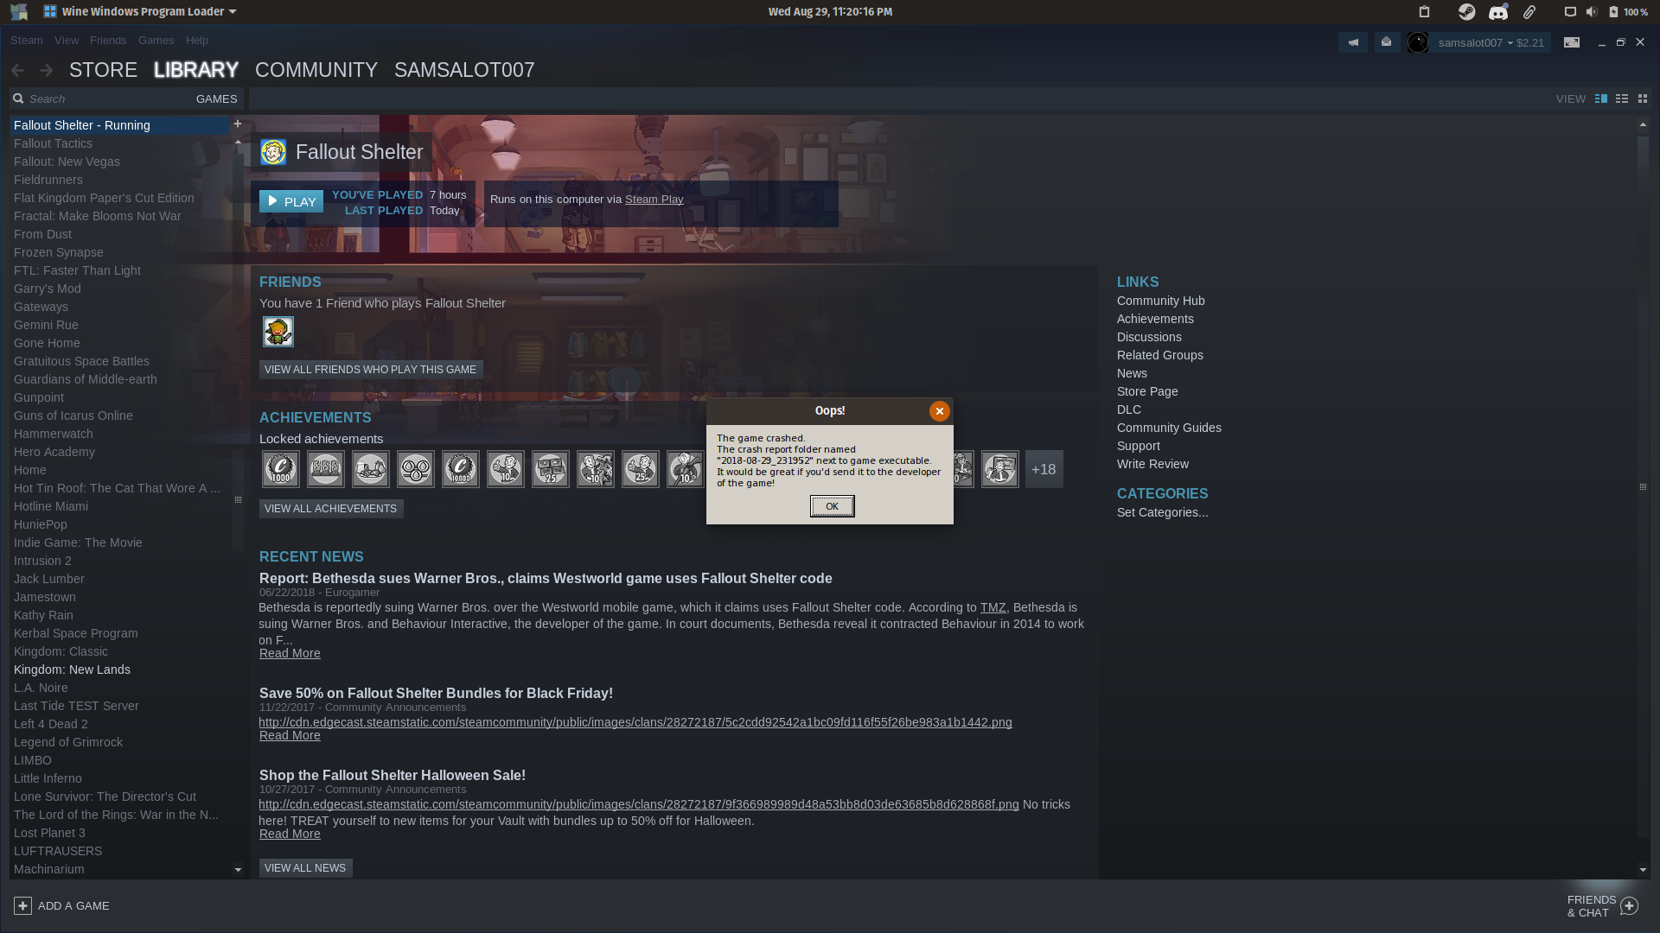Viewport: 1660px width, 933px height.
Task: Click the samsalot007 profile avatar
Action: (x=1418, y=42)
